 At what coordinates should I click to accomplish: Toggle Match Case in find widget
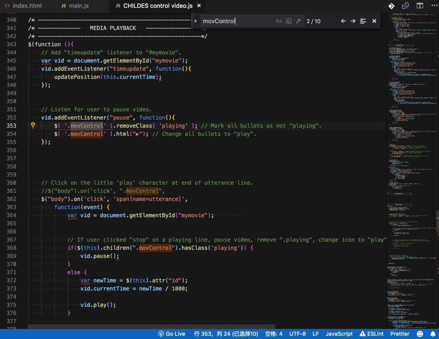tap(279, 21)
